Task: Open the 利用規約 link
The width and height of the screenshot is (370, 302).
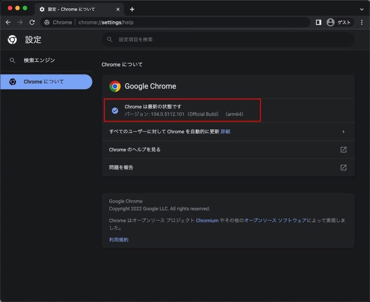Action: tap(118, 240)
